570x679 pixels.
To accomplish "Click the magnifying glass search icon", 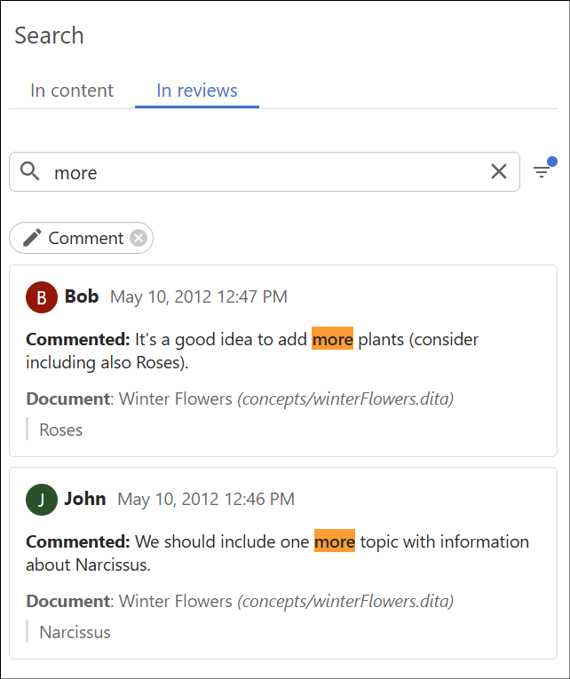I will coord(30,171).
